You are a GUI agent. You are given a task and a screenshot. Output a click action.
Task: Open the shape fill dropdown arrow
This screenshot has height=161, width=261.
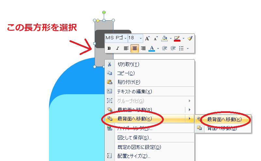click(x=171, y=39)
